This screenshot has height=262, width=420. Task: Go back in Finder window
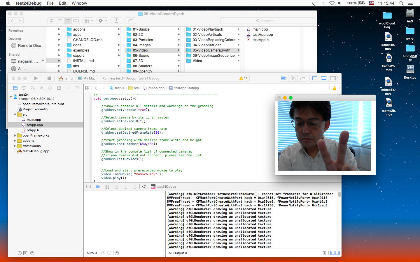point(12,21)
